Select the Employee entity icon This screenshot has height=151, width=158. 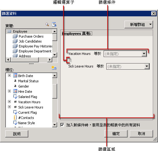[9, 31]
